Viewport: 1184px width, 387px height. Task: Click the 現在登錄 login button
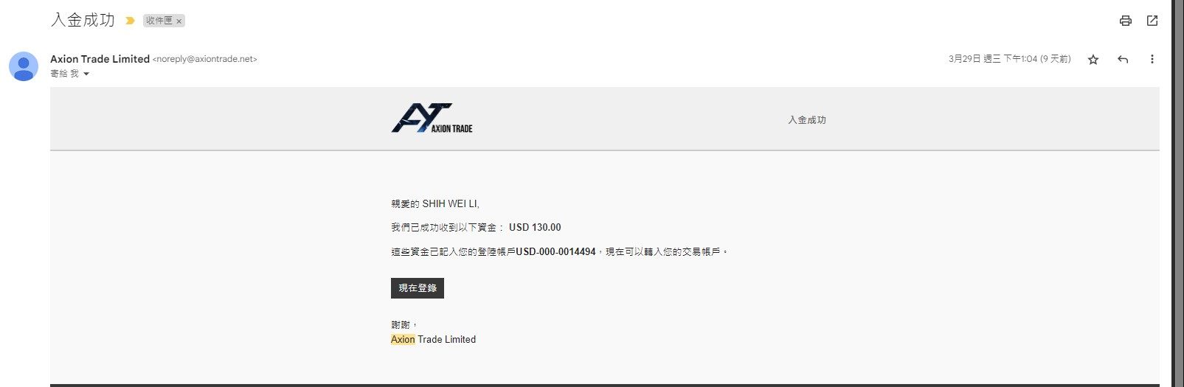418,288
